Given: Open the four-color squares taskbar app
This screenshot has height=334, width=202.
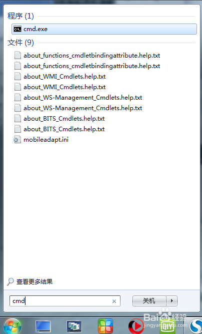Looking at the screenshot, I should click(105, 326).
